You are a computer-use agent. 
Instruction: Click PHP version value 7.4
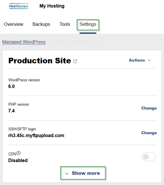coord(11,111)
